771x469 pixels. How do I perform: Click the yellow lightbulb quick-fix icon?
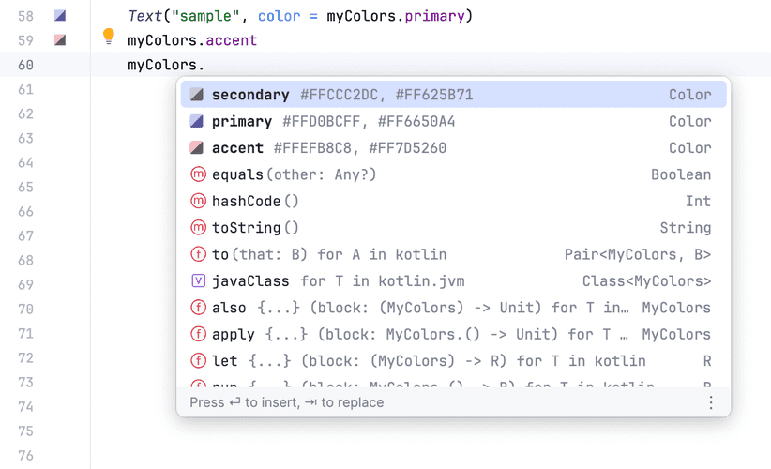[x=108, y=38]
